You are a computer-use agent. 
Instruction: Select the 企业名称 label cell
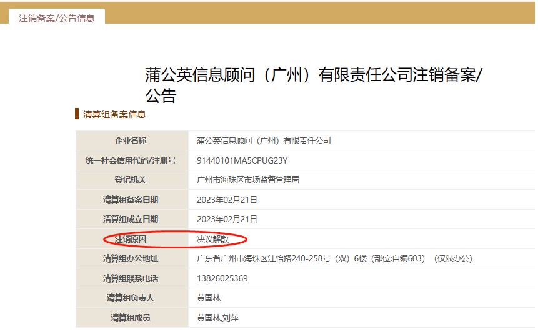click(x=131, y=141)
